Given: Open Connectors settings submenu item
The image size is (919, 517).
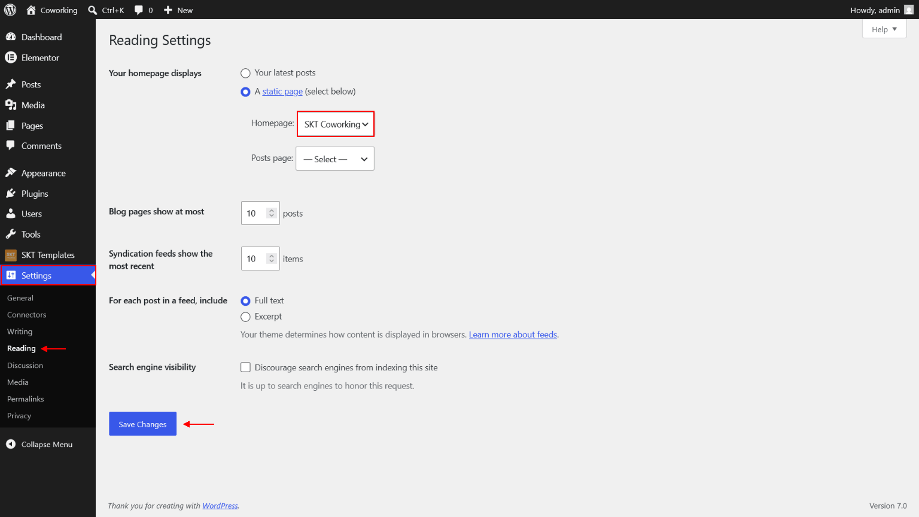Looking at the screenshot, I should pos(27,315).
